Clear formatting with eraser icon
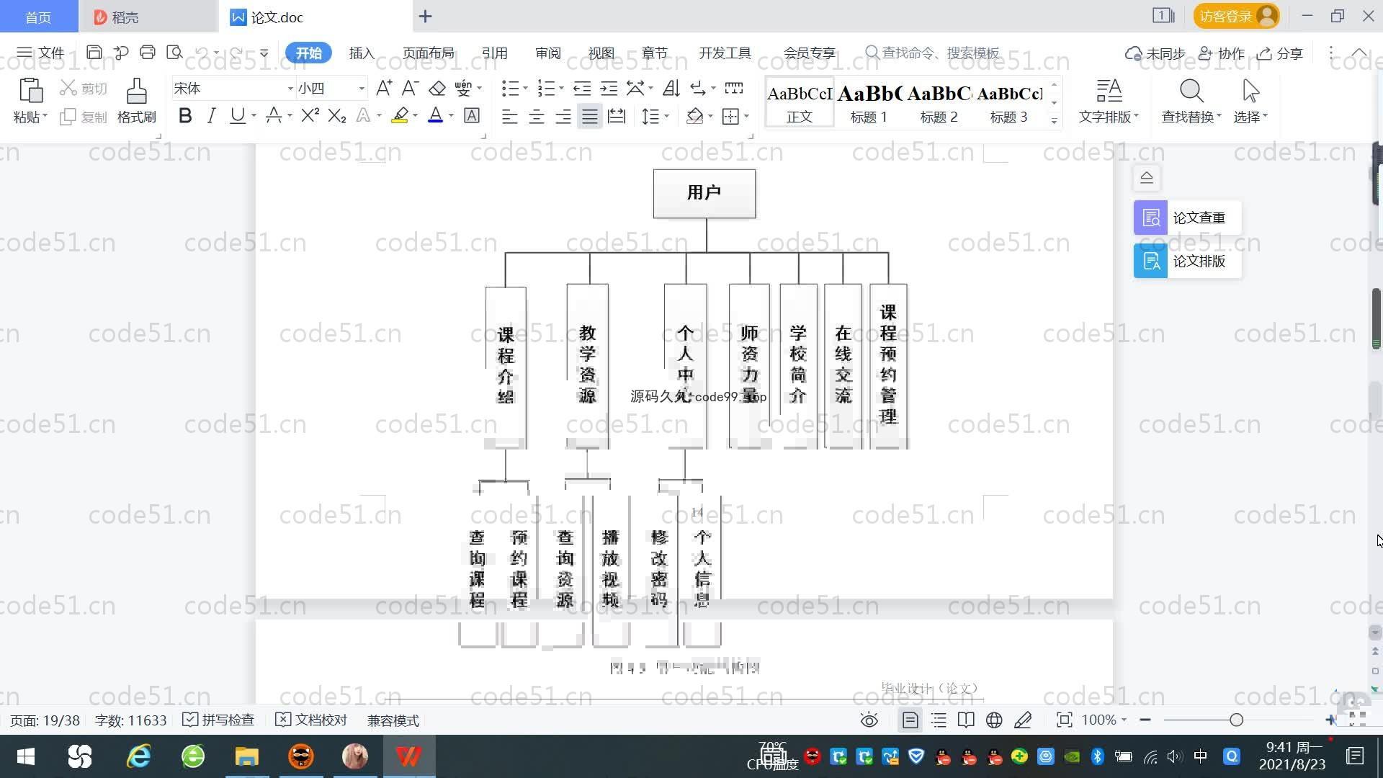The image size is (1383, 778). coord(437,88)
